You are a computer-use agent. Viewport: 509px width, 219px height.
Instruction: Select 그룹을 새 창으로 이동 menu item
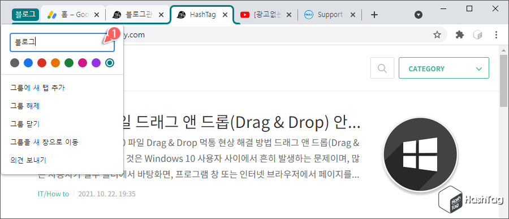pyautogui.click(x=62, y=142)
